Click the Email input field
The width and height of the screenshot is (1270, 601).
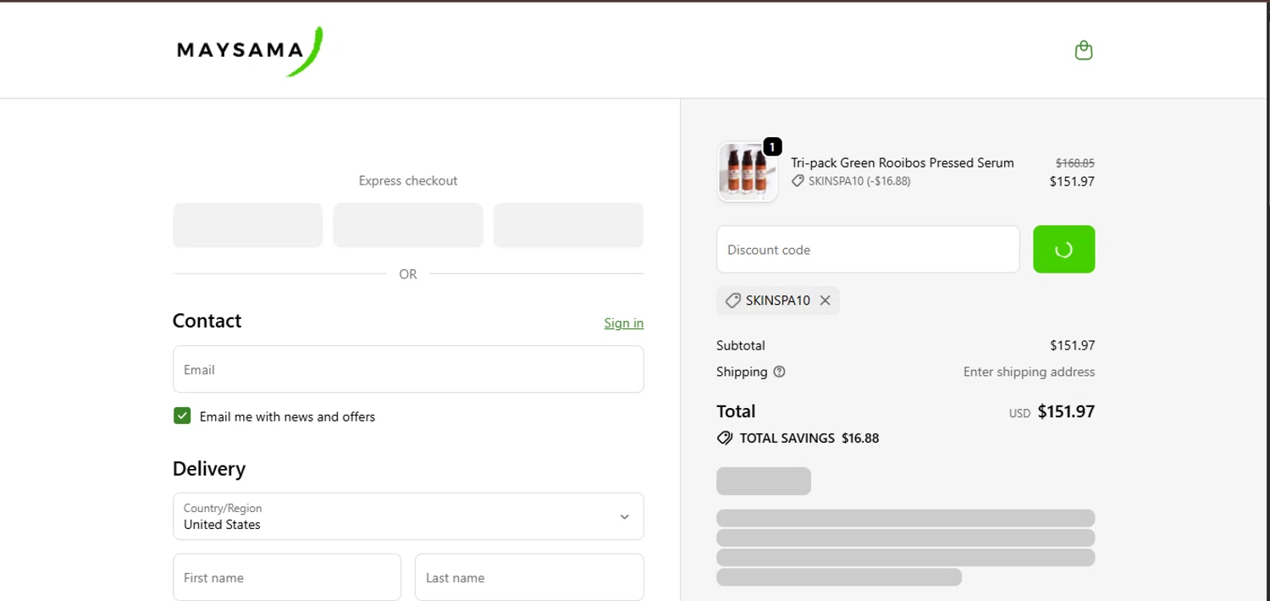coord(408,369)
